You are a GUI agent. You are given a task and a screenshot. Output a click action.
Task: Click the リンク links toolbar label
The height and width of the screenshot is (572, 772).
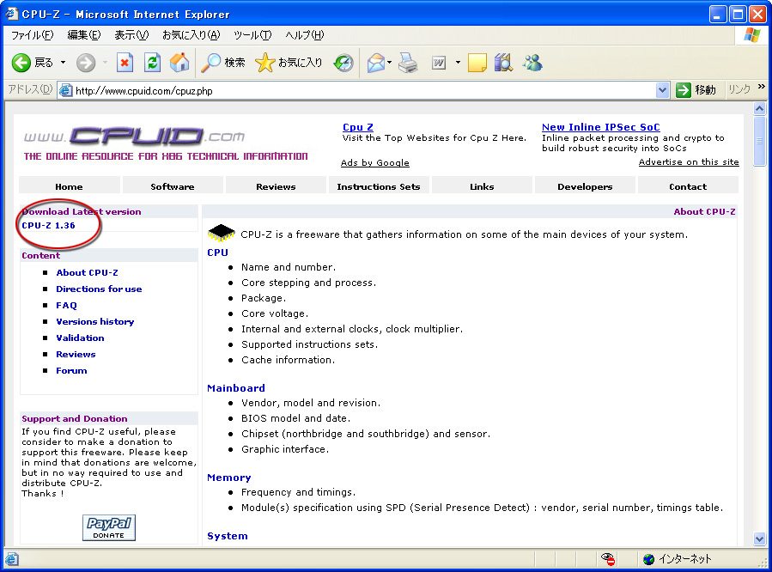pyautogui.click(x=739, y=89)
